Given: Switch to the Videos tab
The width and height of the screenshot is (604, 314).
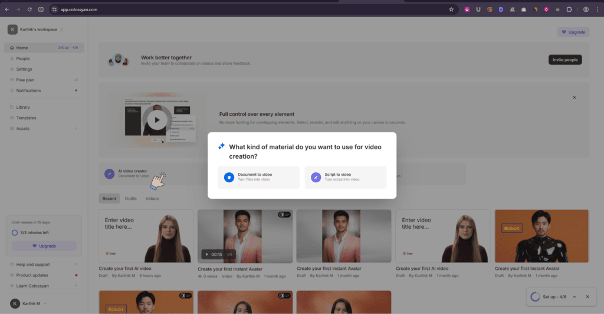Looking at the screenshot, I should click(152, 199).
